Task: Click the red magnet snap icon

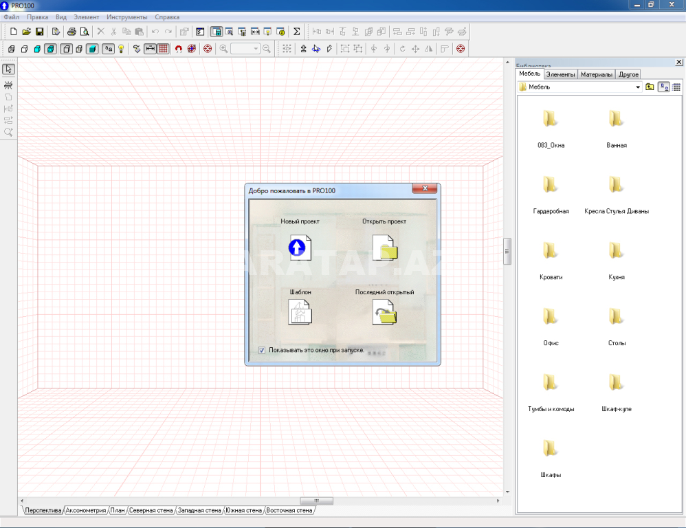Action: tap(179, 49)
